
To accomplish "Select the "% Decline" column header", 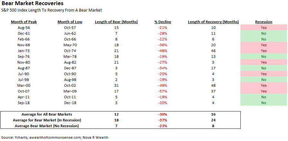I will point(163,22).
